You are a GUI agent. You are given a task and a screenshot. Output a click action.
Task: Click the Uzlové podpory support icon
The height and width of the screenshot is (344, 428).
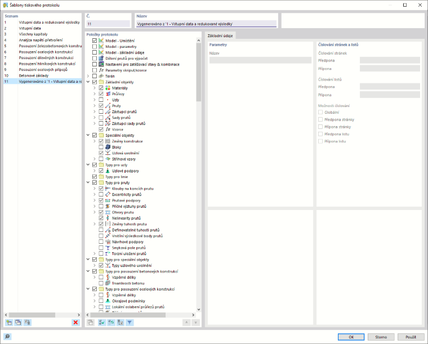pos(108,171)
